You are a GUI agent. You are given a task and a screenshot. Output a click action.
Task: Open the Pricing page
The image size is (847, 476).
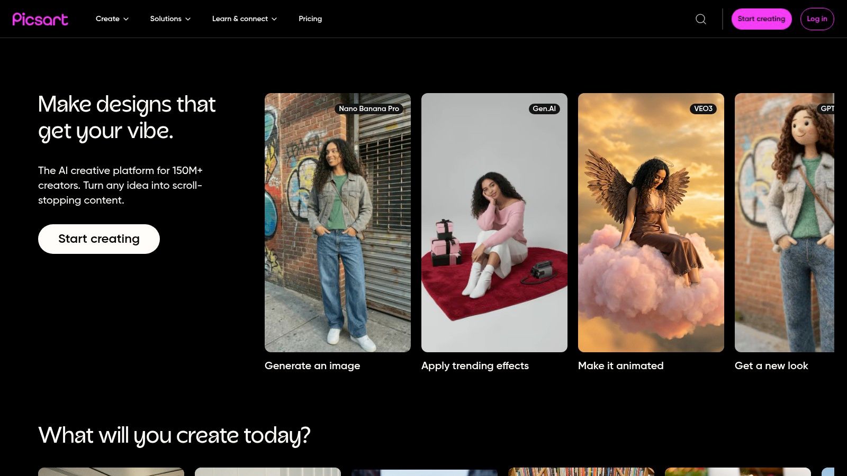310,19
